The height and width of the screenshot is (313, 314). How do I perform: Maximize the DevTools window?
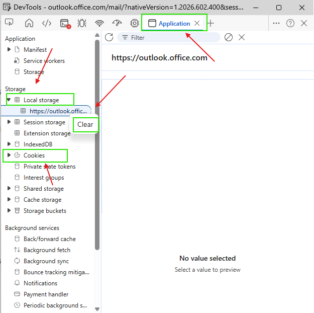click(x=279, y=8)
